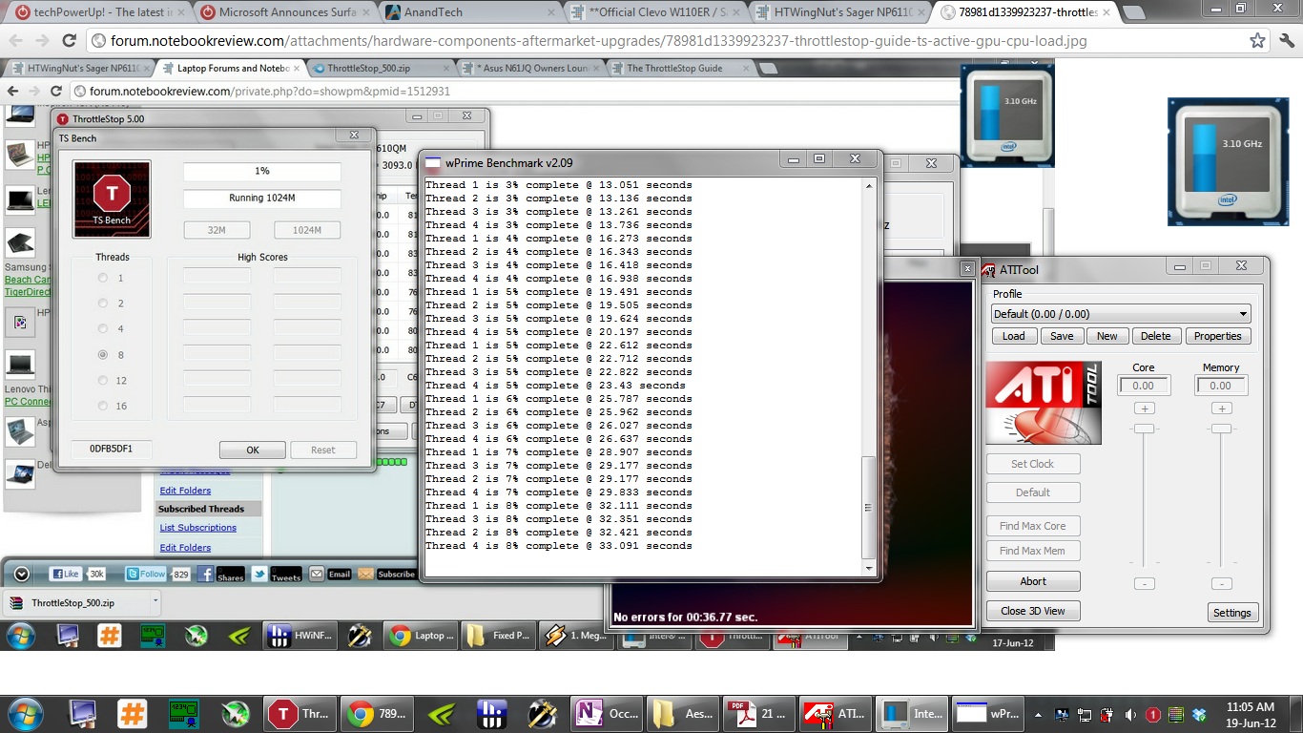The image size is (1303, 733).
Task: Click the Core clock plus stepper
Action: 1144,408
